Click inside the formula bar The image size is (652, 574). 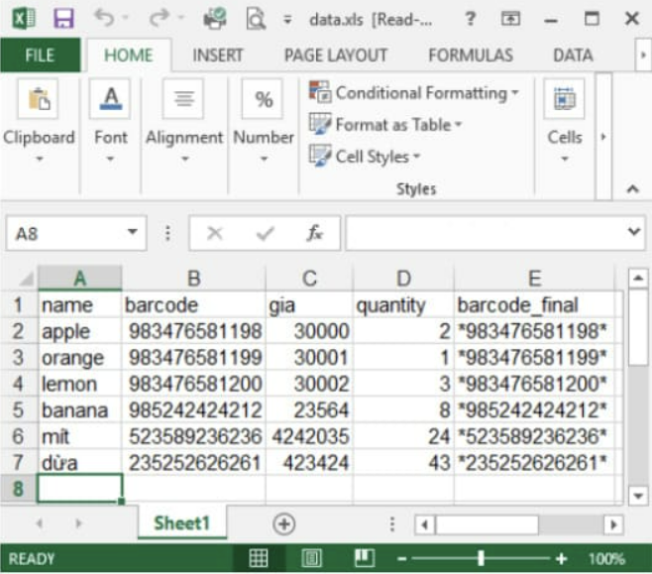tap(485, 233)
